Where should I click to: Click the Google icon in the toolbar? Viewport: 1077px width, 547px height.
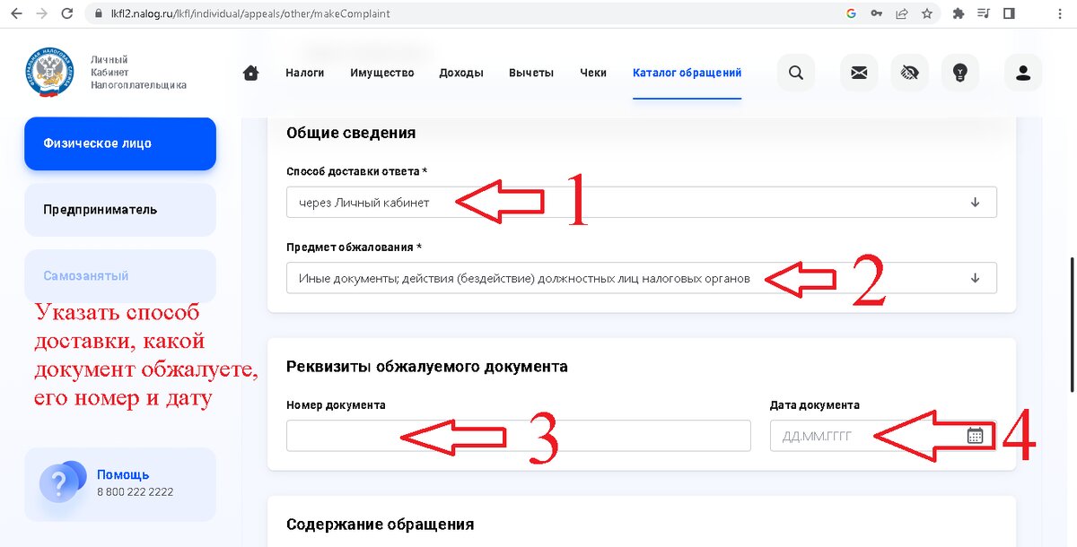coord(851,13)
